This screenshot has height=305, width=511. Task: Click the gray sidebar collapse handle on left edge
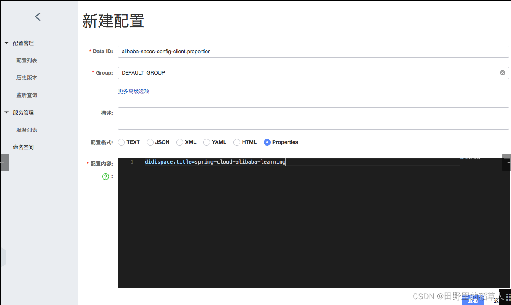(5, 162)
